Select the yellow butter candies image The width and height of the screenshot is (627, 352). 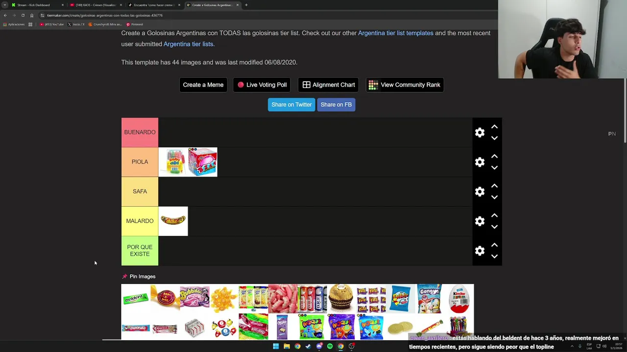point(224,299)
